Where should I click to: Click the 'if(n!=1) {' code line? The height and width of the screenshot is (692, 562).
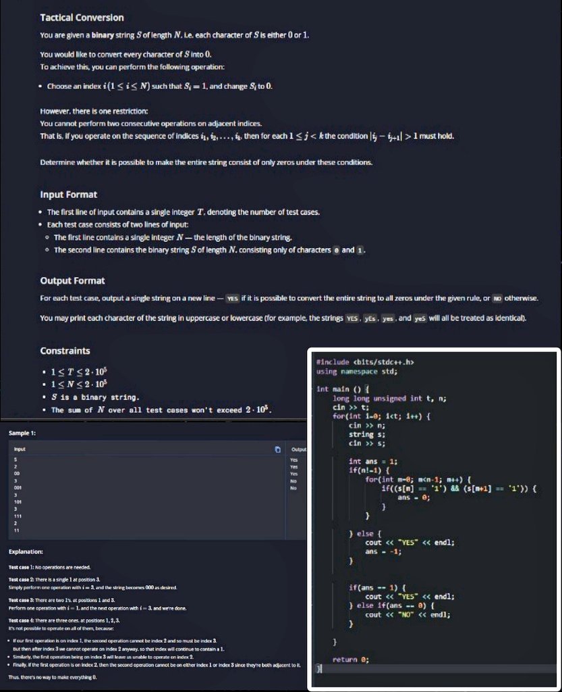click(369, 471)
